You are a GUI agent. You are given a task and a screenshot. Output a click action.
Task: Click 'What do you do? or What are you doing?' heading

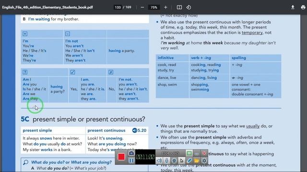(x=71, y=162)
